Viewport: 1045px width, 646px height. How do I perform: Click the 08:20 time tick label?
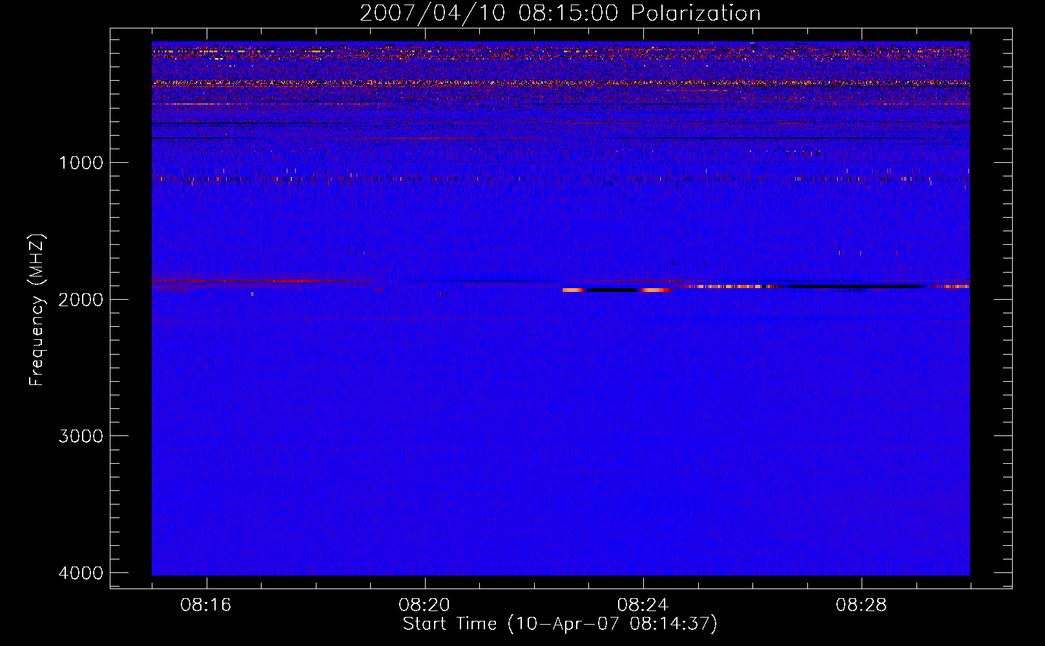click(424, 605)
